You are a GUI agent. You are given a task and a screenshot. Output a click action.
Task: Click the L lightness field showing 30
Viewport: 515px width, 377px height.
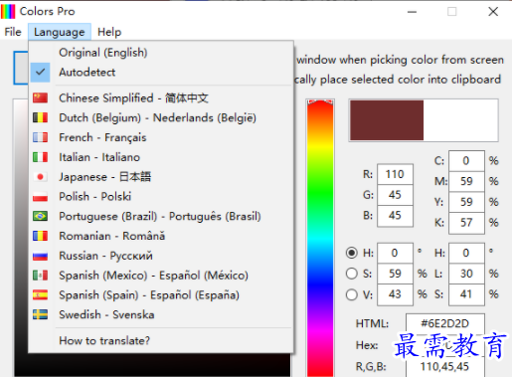coord(466,274)
